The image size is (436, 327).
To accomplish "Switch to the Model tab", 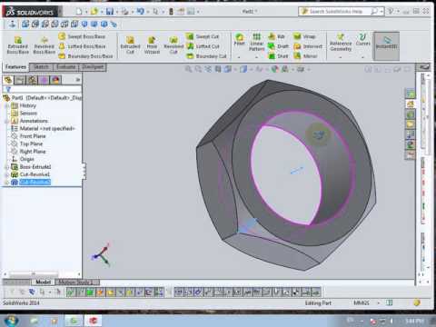I will coord(44,282).
